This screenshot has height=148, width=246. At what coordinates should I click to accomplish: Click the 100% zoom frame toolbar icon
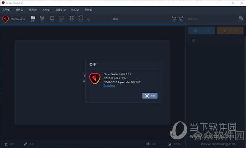pos(81,18)
